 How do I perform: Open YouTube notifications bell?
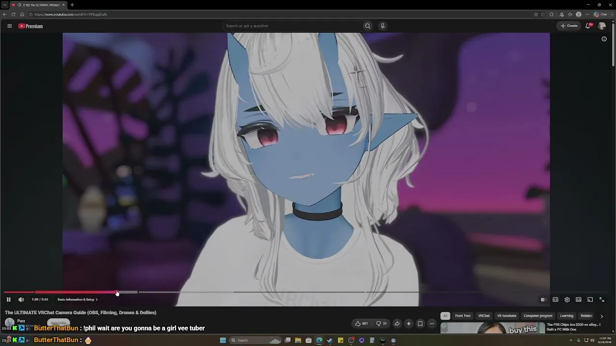(588, 26)
